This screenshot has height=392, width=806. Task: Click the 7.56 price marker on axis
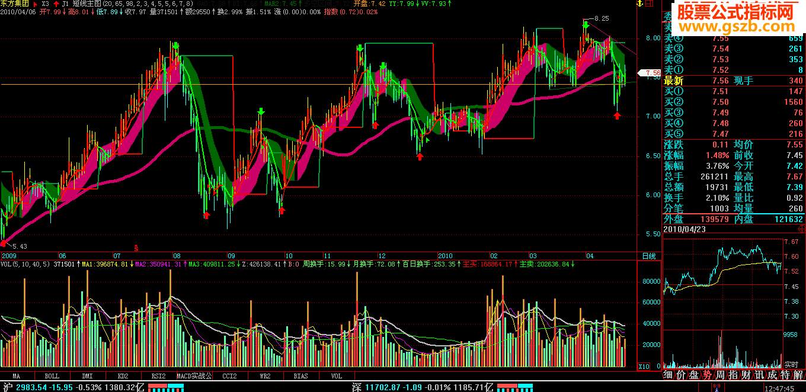click(648, 73)
